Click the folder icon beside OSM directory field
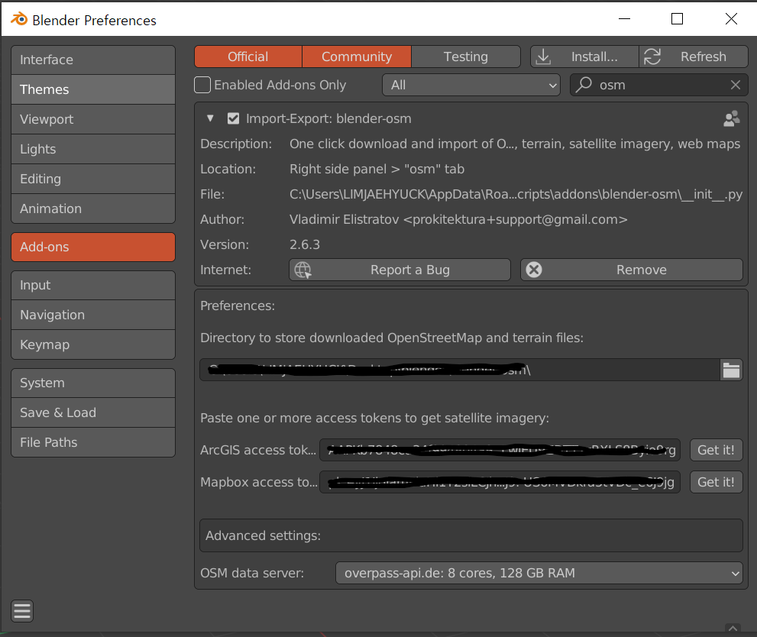This screenshot has width=757, height=637. click(x=731, y=370)
